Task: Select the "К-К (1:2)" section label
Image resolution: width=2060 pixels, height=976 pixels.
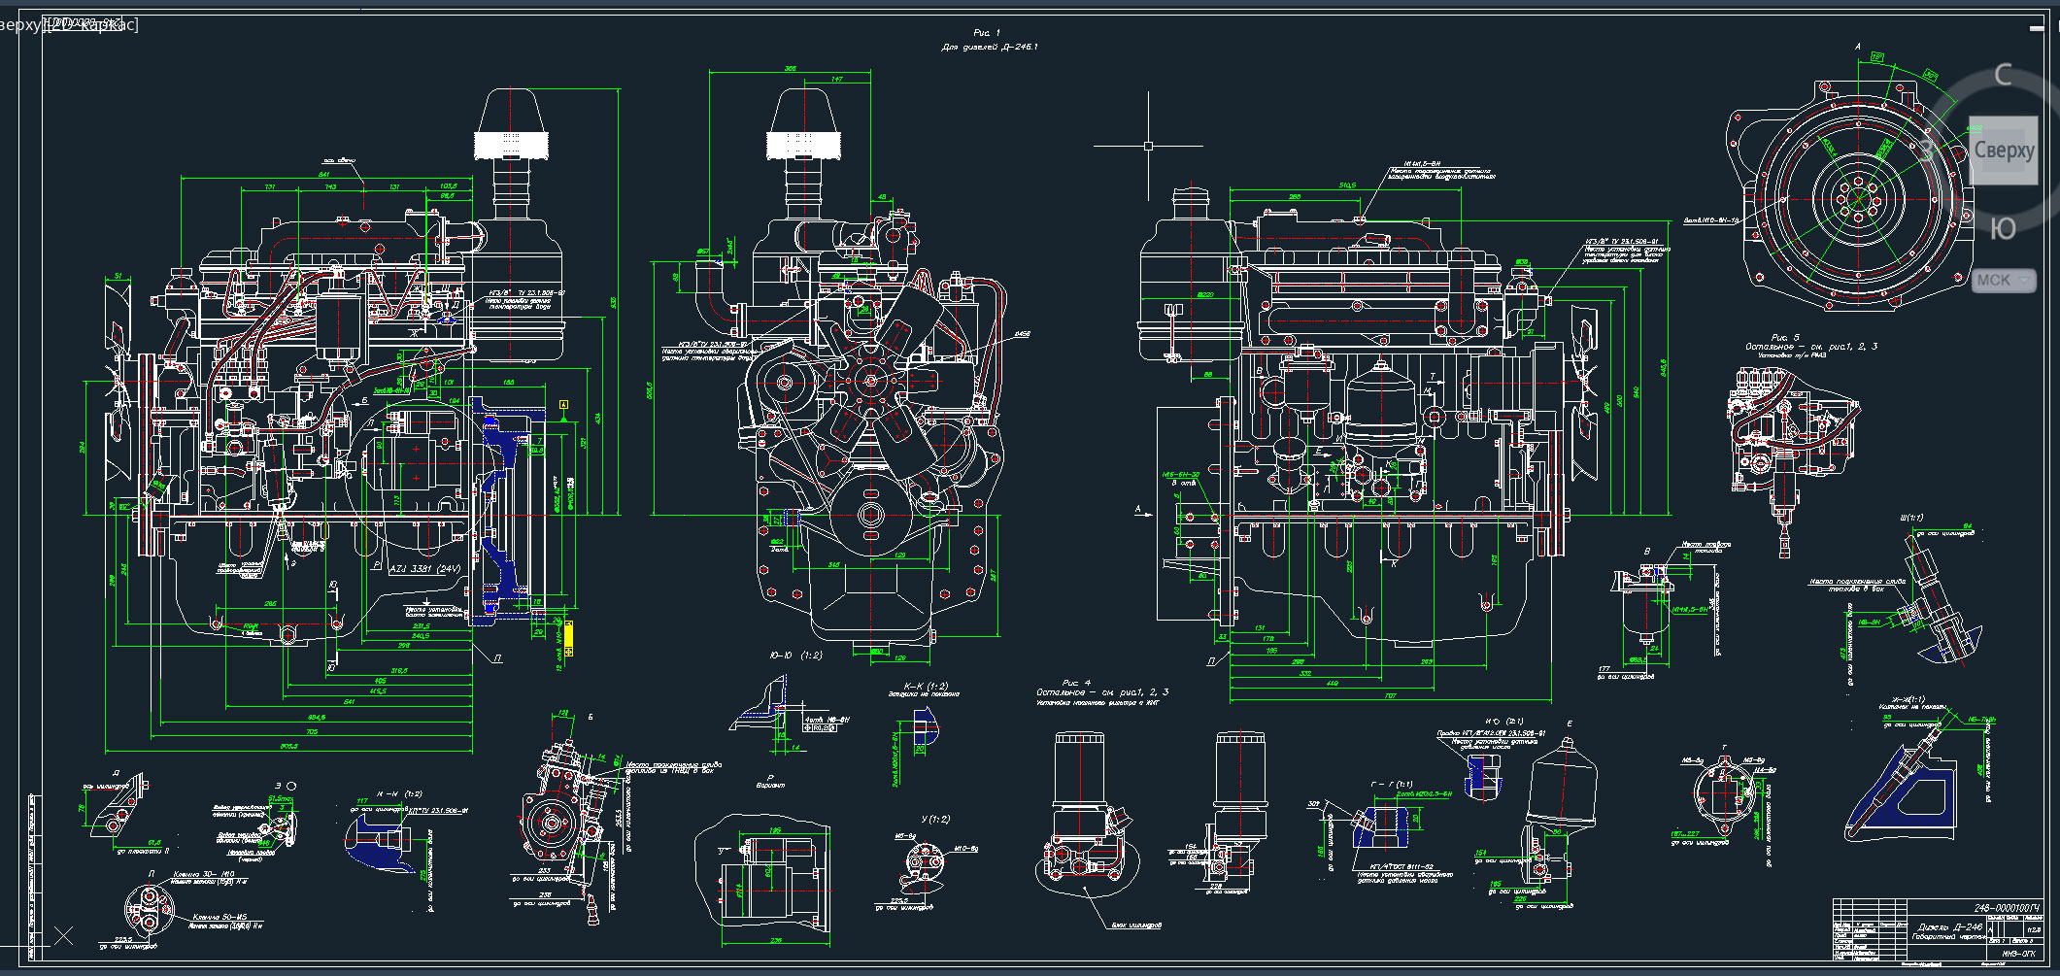Action: [926, 686]
